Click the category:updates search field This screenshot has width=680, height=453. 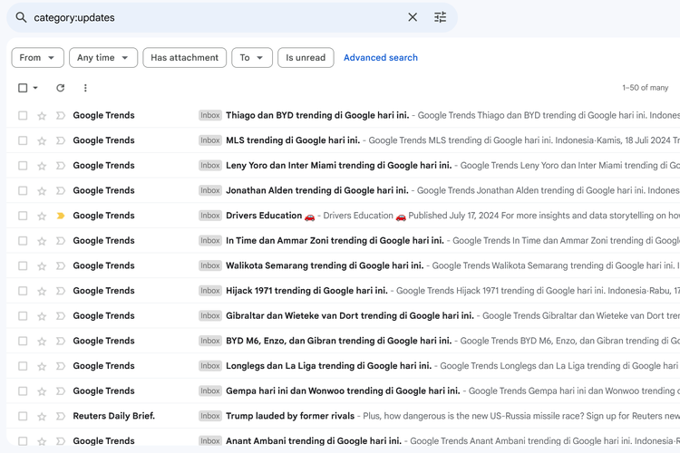pyautogui.click(x=217, y=17)
